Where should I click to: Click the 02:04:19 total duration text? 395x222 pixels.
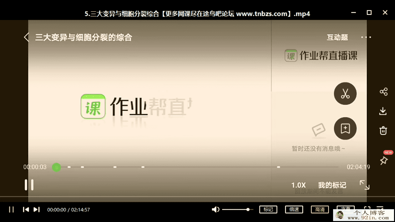[358, 167]
